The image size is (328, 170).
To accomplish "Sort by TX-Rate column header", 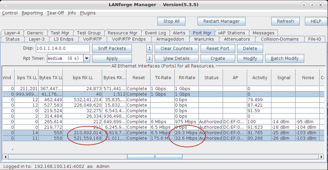I will click(163, 77).
